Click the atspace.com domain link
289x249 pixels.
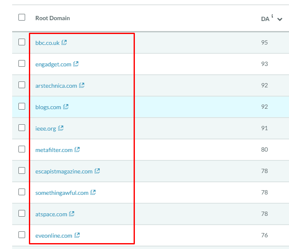click(51, 214)
